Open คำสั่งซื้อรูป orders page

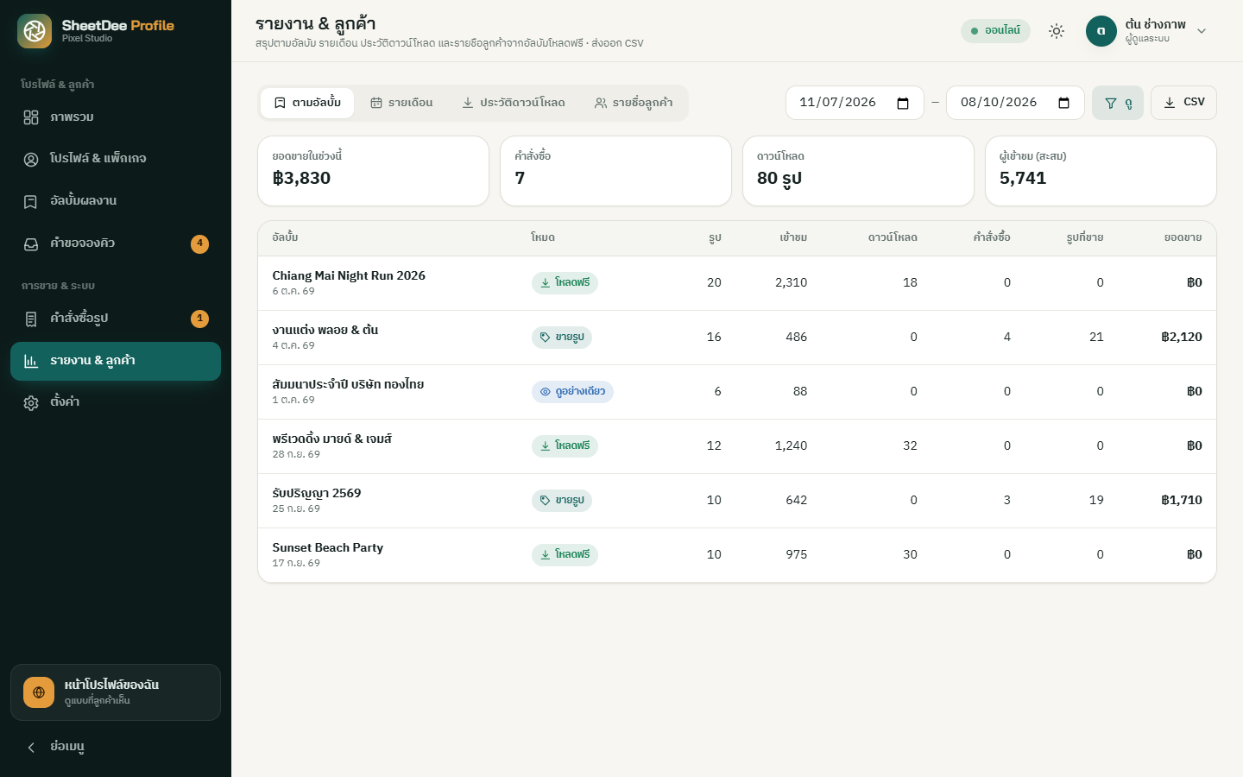tap(116, 319)
